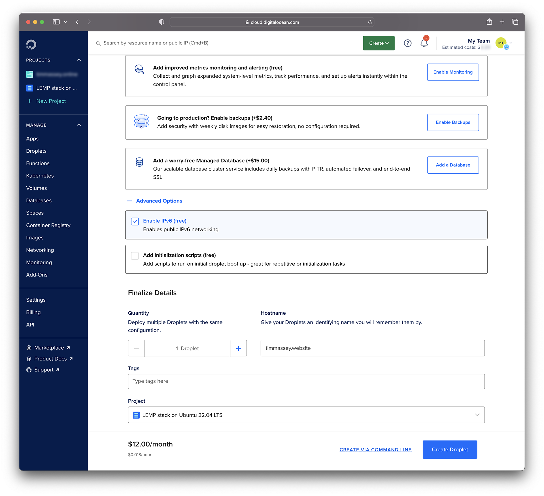Image resolution: width=544 pixels, height=496 pixels.
Task: Collapse the Advanced Options section
Action: coord(154,201)
